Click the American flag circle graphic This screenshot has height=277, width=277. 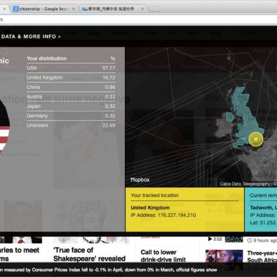(x=4, y=128)
